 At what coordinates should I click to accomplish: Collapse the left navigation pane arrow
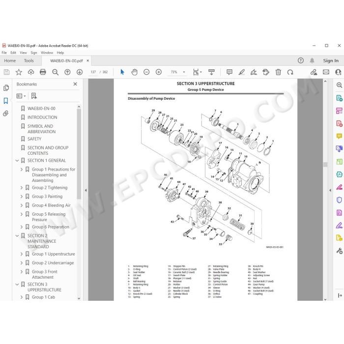(x=86, y=190)
